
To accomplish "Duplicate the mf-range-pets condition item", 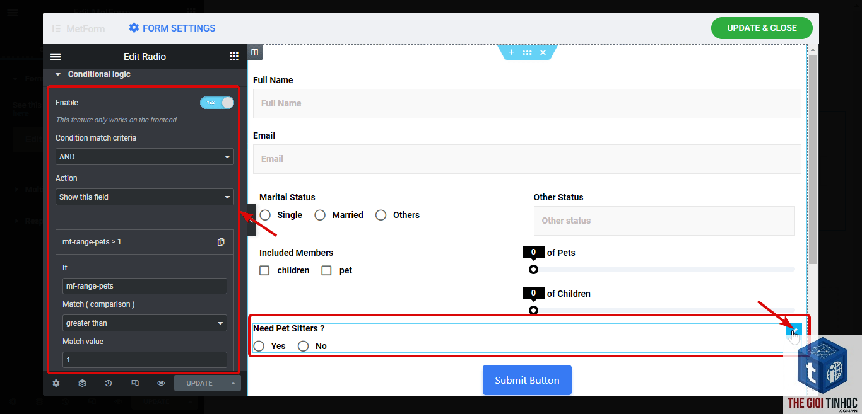I will (221, 242).
